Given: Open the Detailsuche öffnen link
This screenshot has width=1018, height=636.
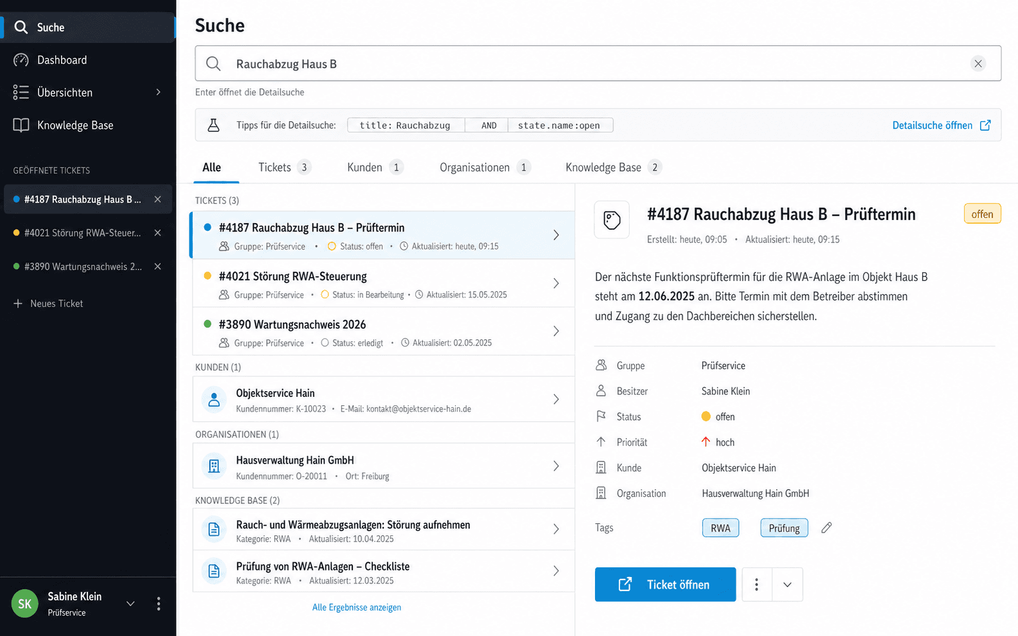Looking at the screenshot, I should click(942, 125).
